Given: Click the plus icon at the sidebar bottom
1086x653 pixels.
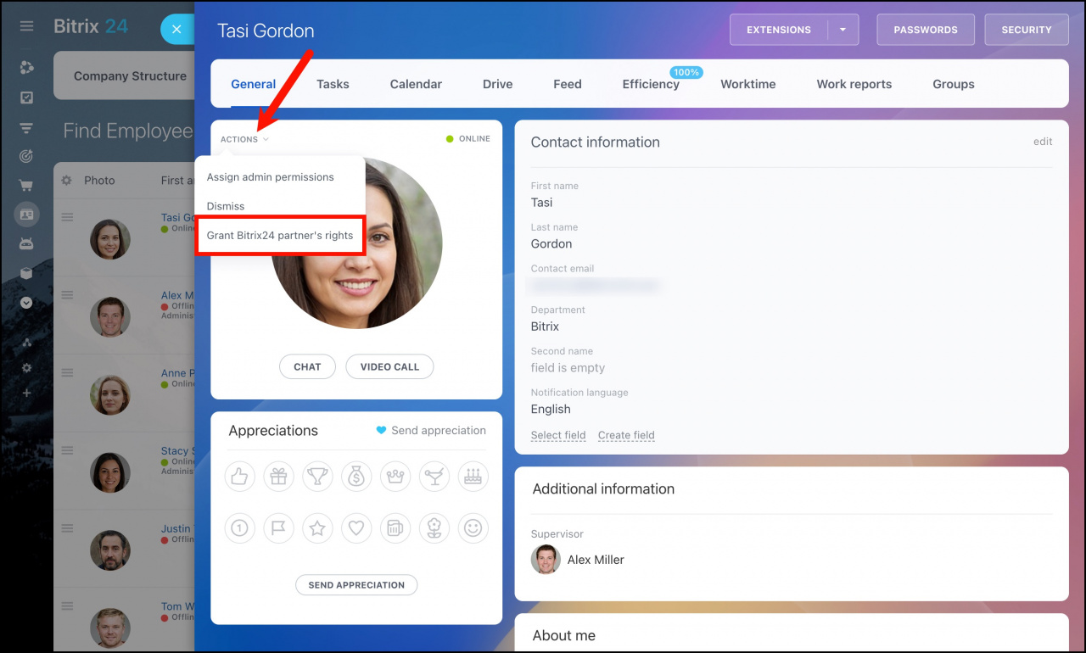Looking at the screenshot, I should (x=26, y=393).
